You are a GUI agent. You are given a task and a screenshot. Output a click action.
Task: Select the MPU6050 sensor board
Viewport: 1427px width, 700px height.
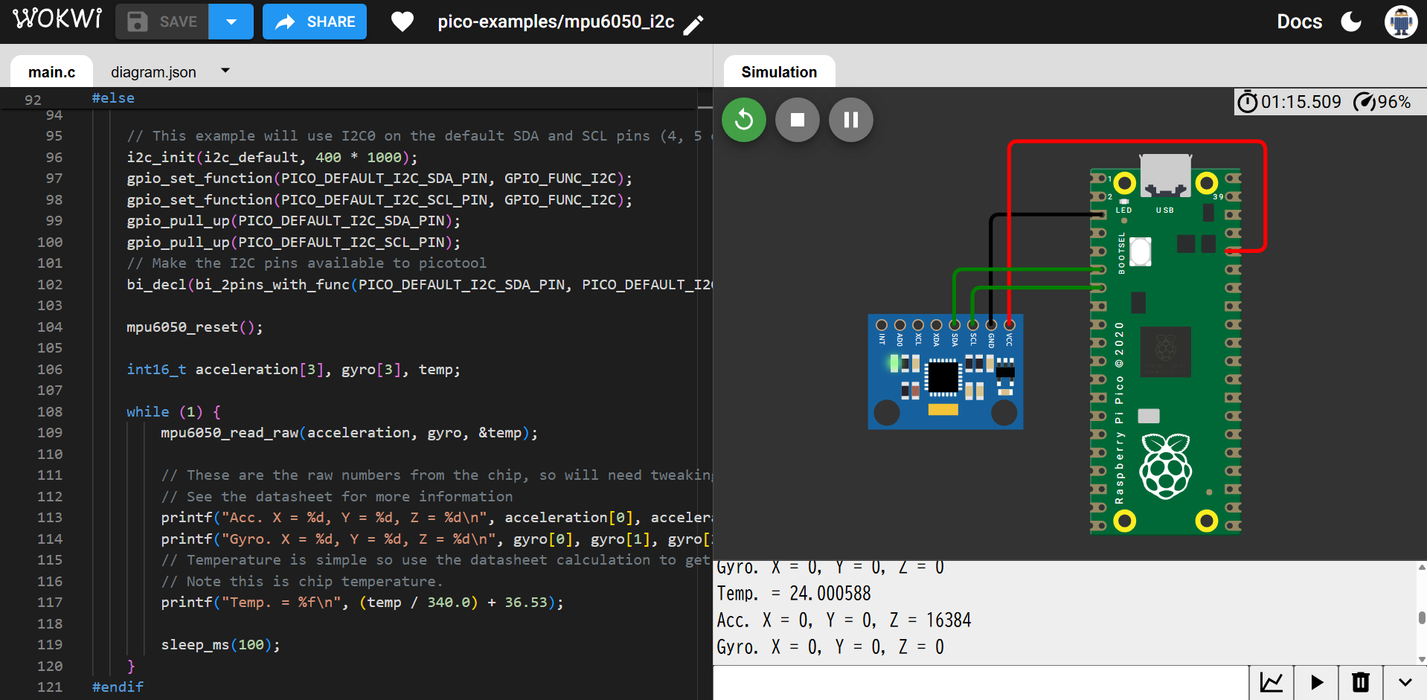point(946,372)
